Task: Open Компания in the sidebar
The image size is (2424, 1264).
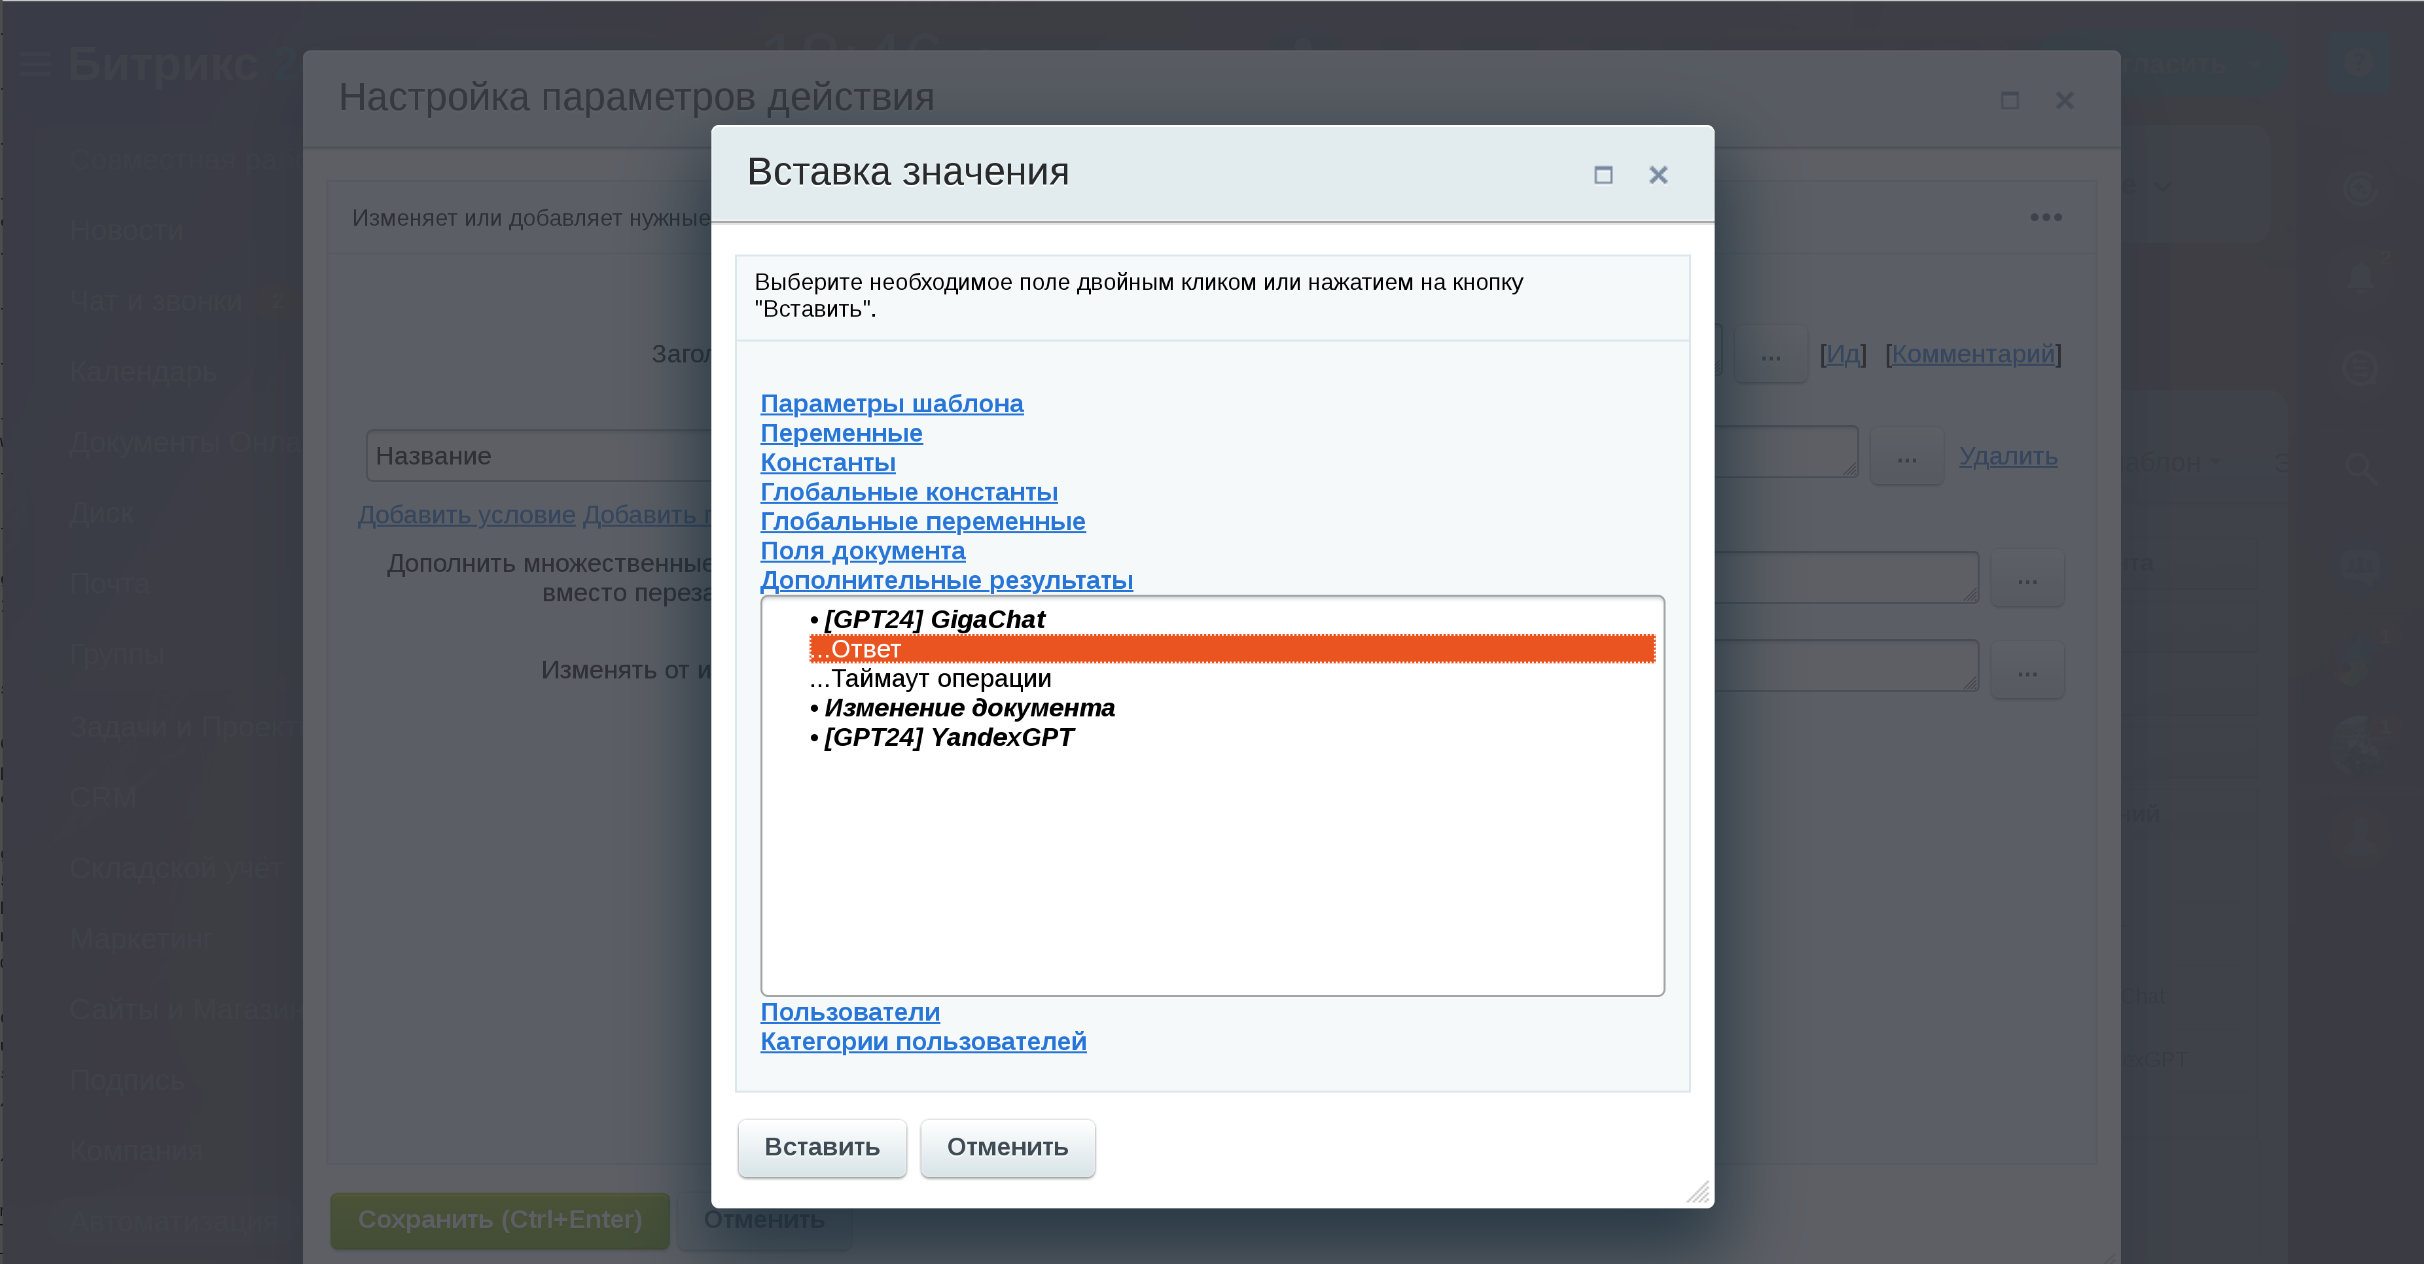Action: click(136, 1150)
